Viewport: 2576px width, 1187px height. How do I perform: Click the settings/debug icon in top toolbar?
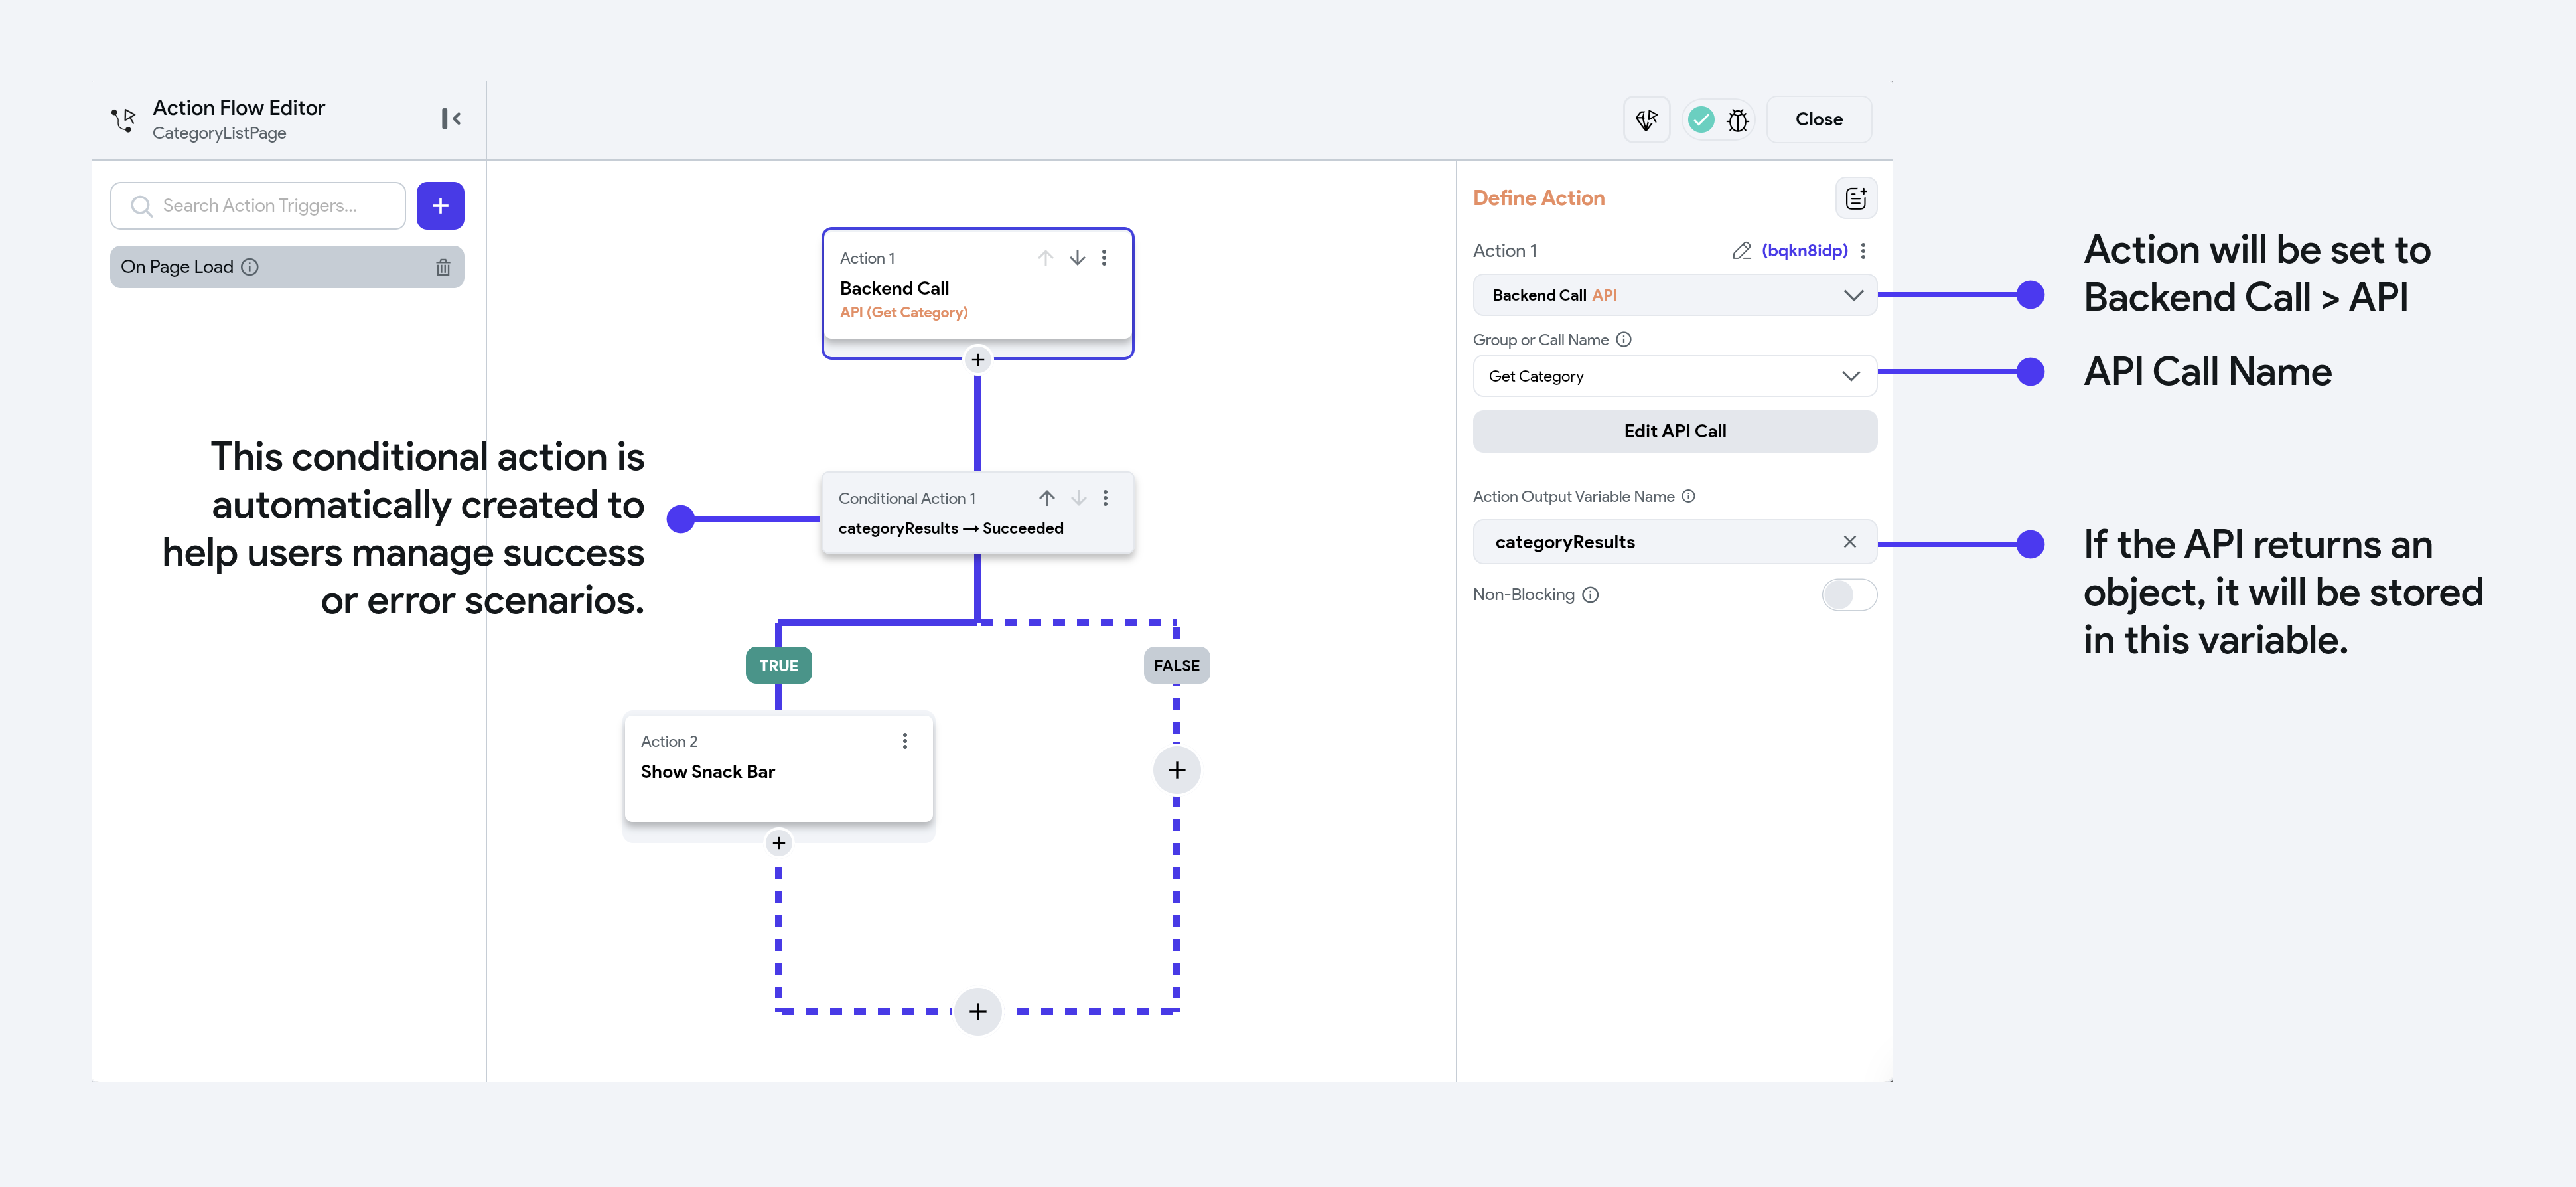point(1740,118)
